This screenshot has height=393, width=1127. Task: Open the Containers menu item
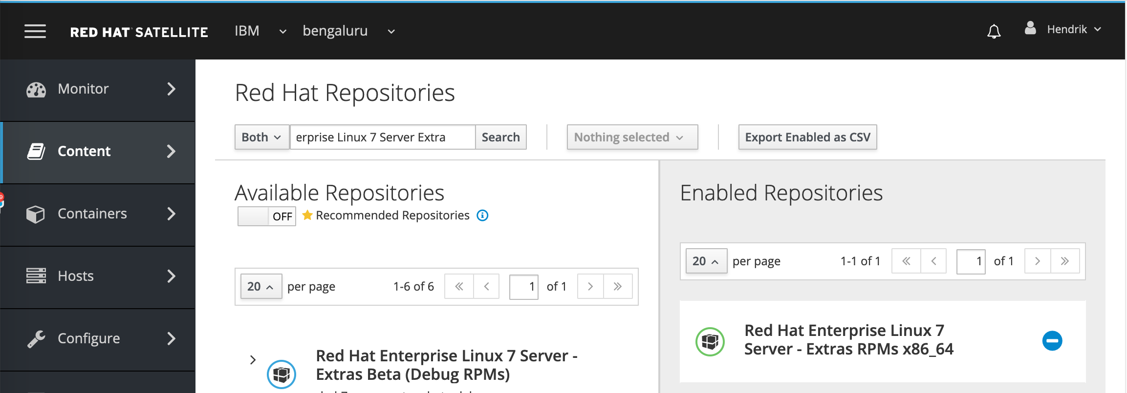pyautogui.click(x=98, y=215)
